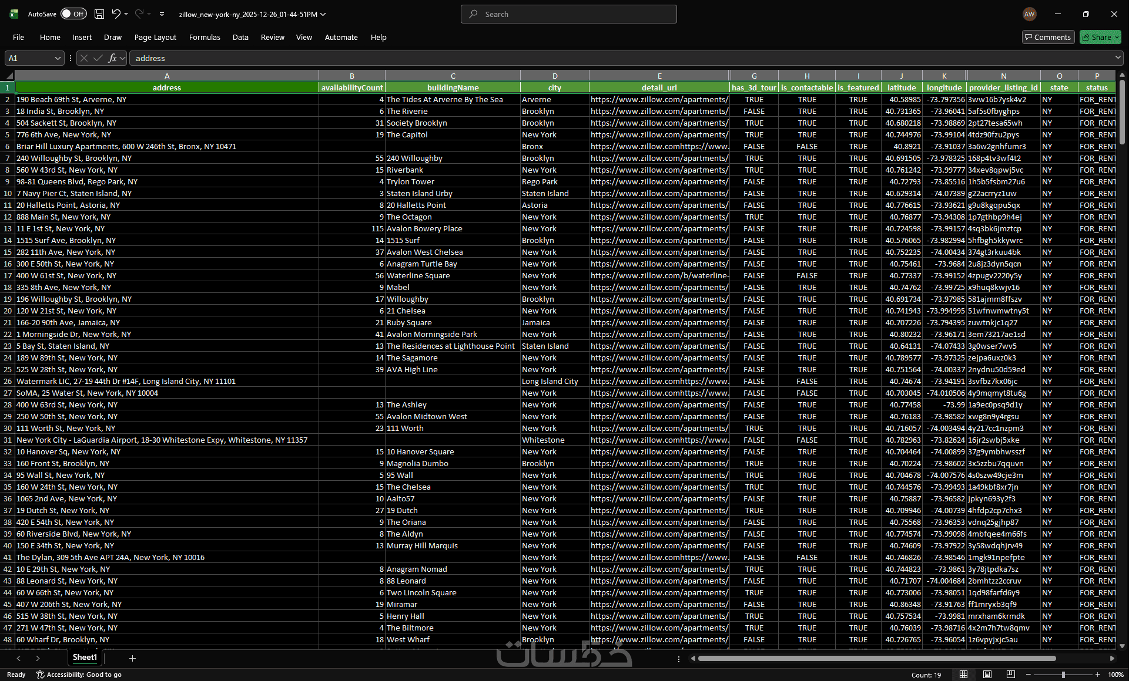Image resolution: width=1129 pixels, height=681 pixels.
Task: Click the Insert Function fx icon
Action: (x=112, y=58)
